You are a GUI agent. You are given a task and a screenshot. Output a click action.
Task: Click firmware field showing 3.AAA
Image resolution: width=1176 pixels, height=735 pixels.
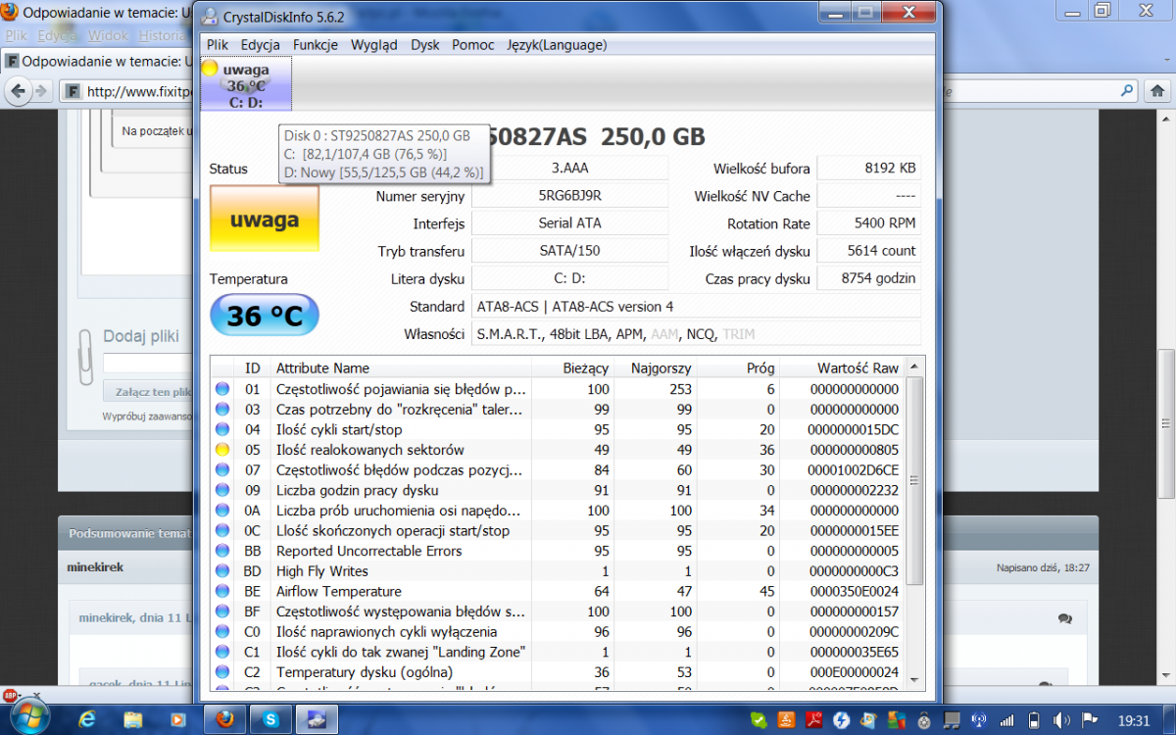(569, 169)
